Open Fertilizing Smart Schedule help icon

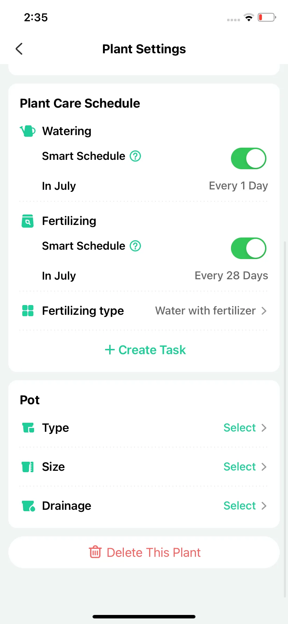coord(135,246)
